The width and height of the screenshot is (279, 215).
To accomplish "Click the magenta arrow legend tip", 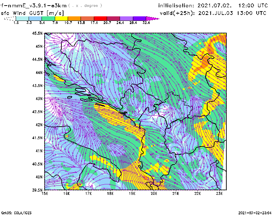I will pyautogui.click(x=152, y=18).
